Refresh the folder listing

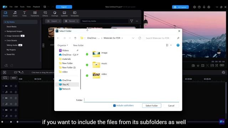[x=140, y=38]
